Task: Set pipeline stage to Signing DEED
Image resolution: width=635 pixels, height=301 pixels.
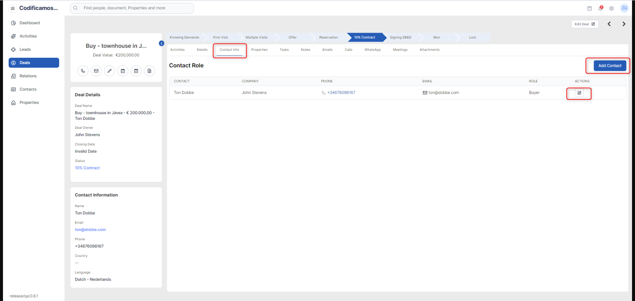Action: 401,38
